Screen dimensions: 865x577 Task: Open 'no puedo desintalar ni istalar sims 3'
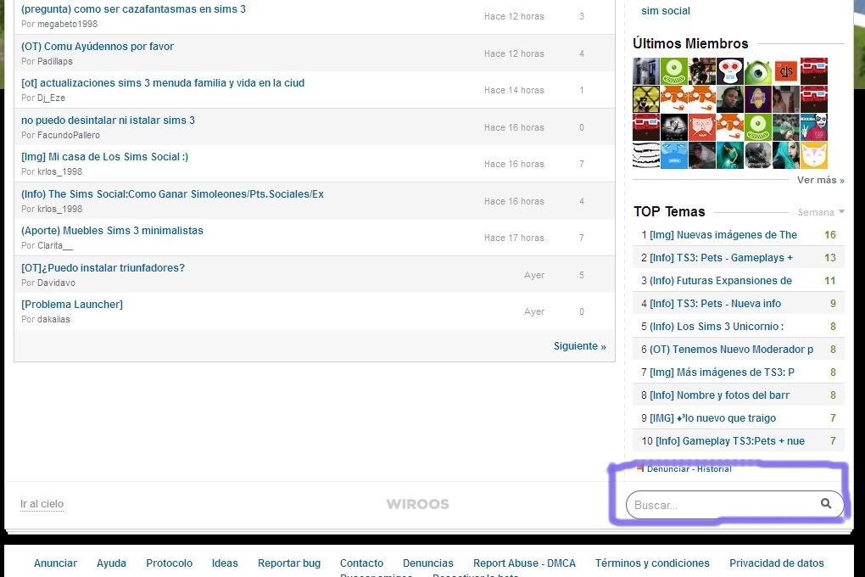click(x=109, y=120)
